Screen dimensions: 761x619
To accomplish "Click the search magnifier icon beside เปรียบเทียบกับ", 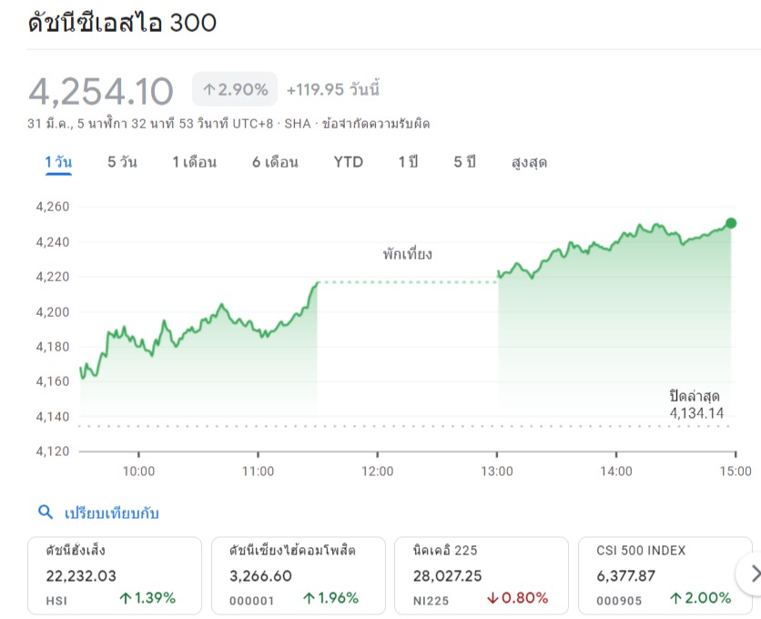I will pos(46,512).
